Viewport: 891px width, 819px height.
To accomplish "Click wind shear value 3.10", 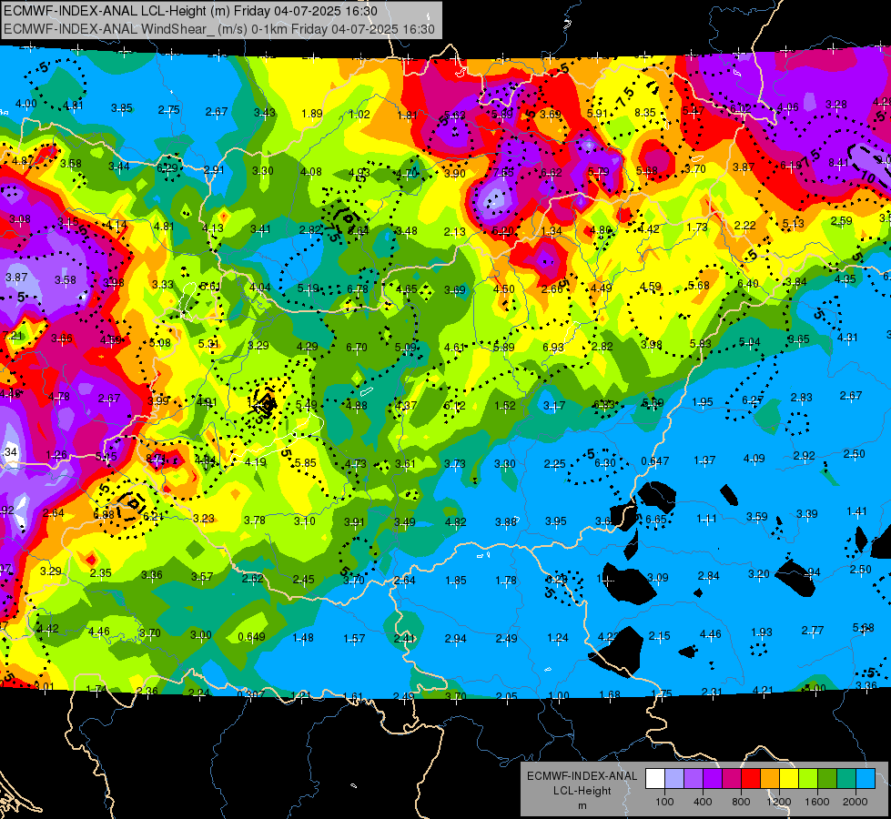I will click(305, 521).
